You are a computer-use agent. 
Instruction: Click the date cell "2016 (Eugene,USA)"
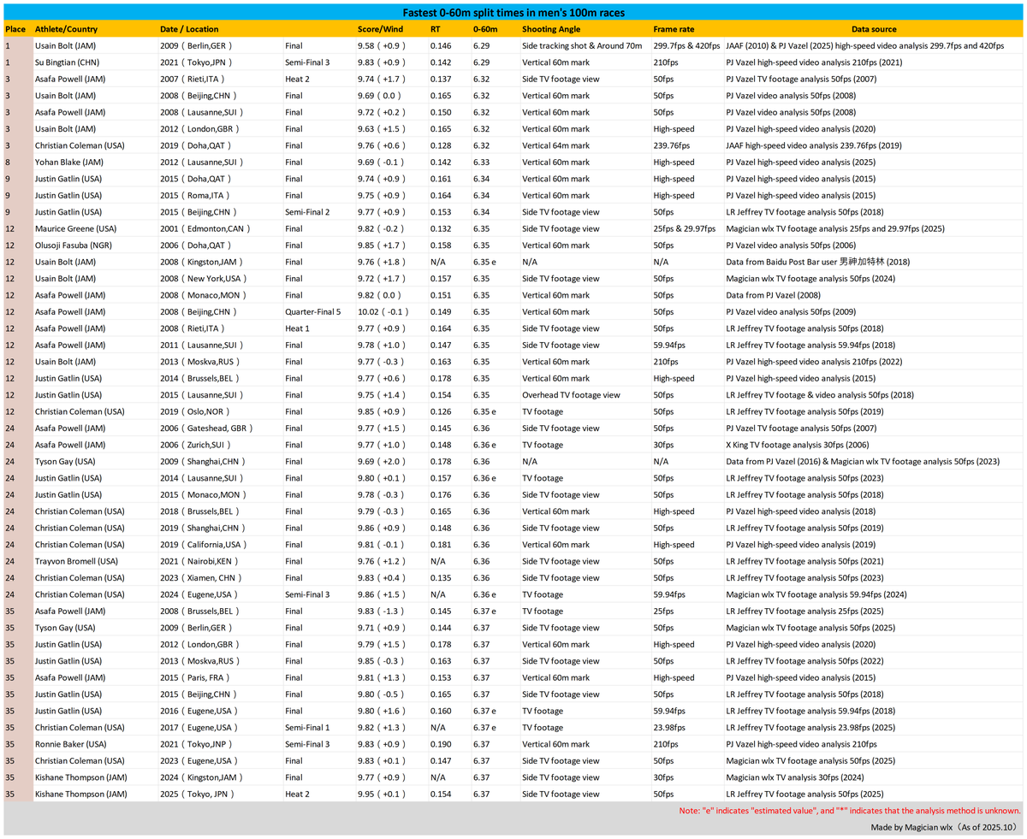coord(199,711)
